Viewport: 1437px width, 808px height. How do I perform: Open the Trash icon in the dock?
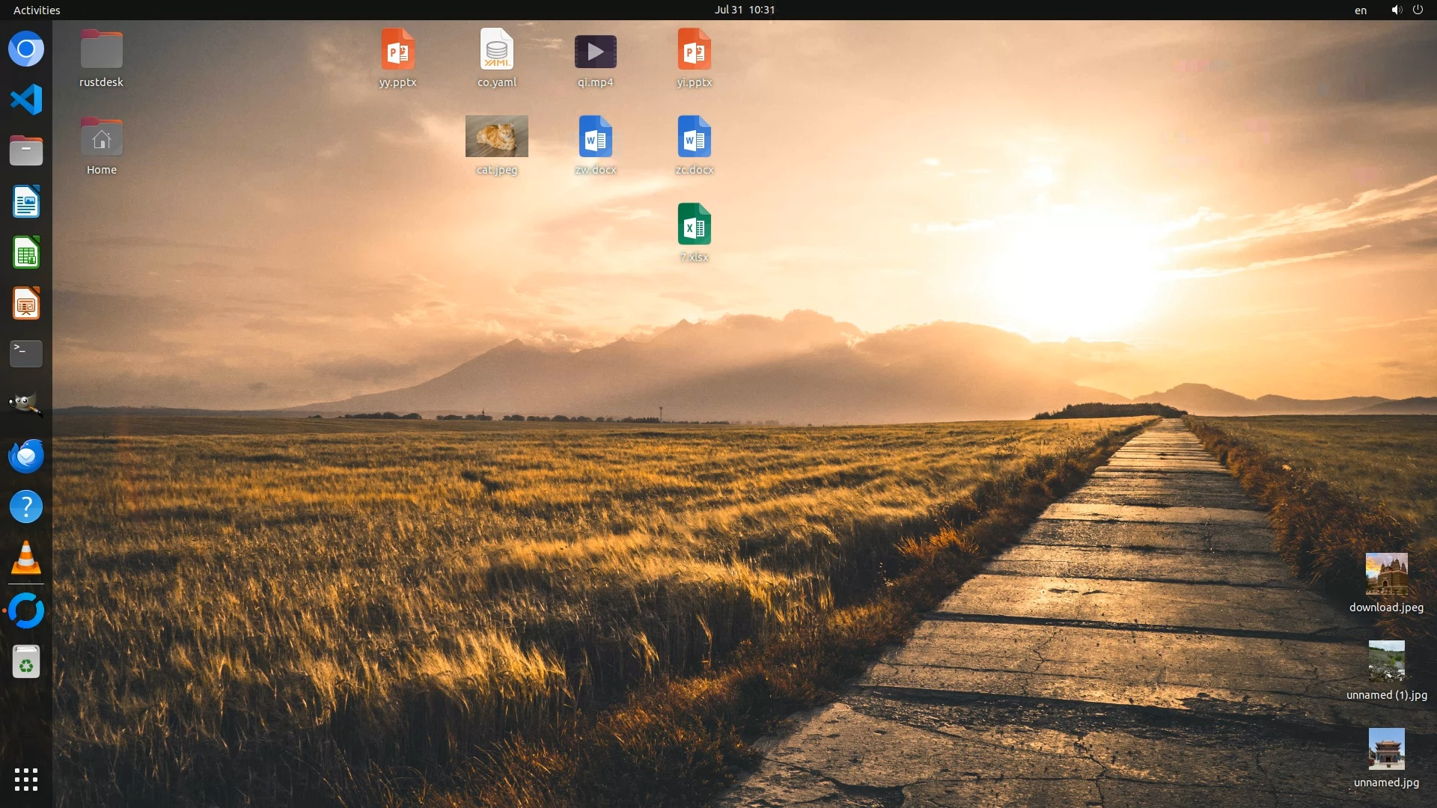point(26,662)
